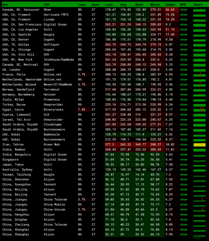
Task: Open latency chart for Iran Tehran row
Action: pos(200,145)
